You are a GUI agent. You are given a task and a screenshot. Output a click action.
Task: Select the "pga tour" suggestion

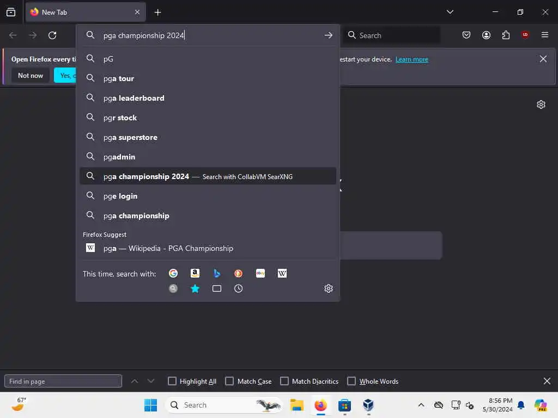[208, 78]
